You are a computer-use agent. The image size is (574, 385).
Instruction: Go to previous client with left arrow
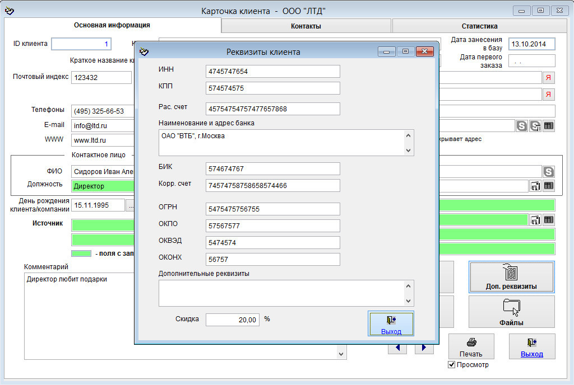point(397,348)
